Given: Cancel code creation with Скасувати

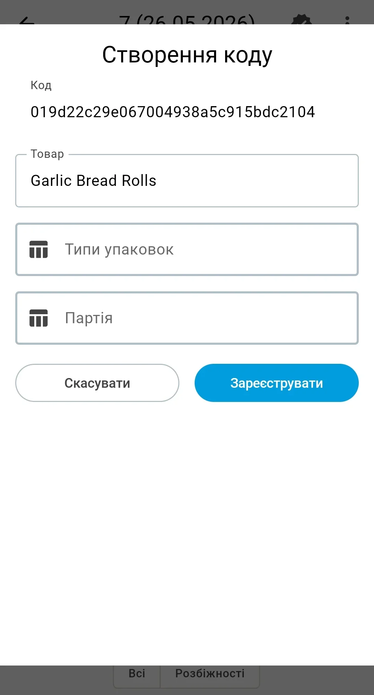Looking at the screenshot, I should click(x=97, y=383).
